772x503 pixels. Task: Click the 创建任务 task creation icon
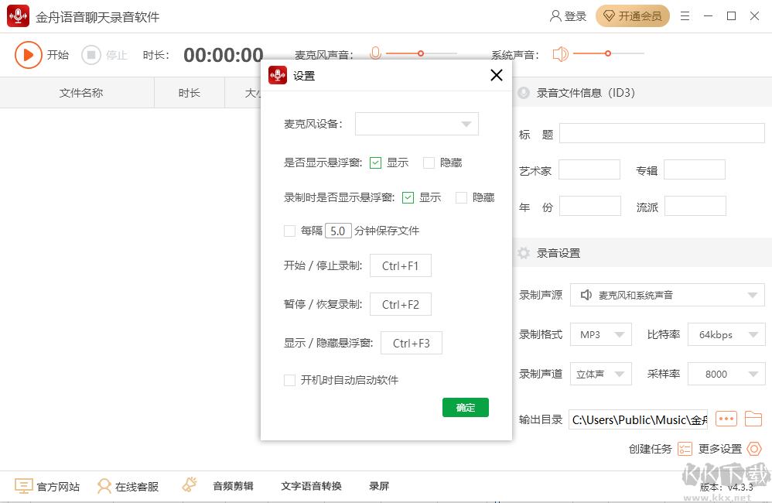684,449
